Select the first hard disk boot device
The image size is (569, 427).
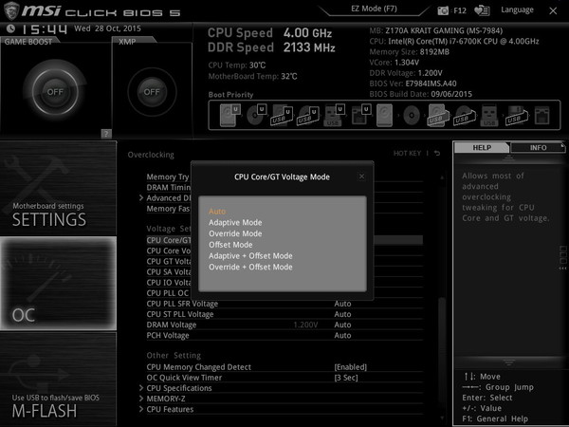pos(230,115)
